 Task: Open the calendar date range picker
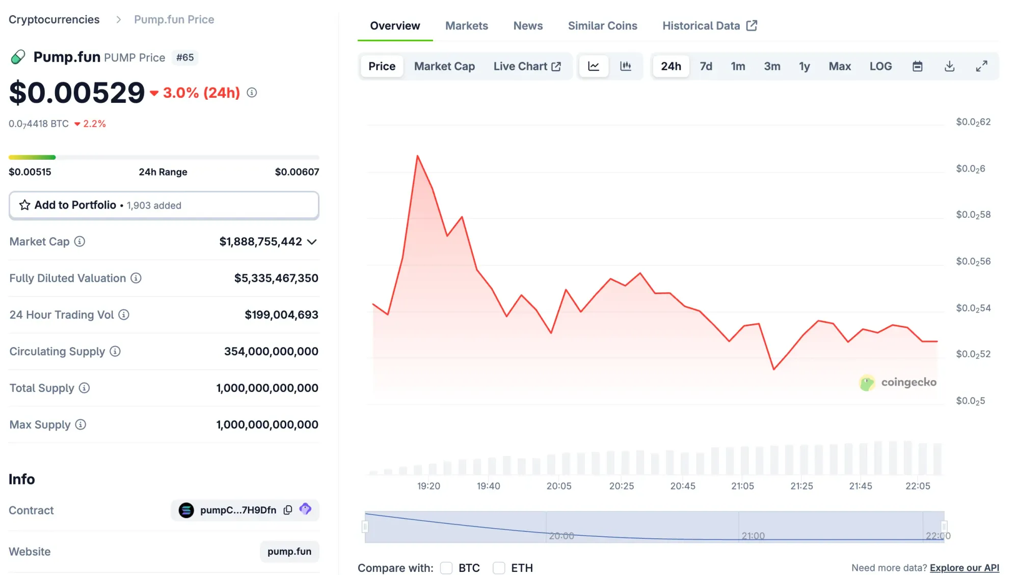pos(918,66)
